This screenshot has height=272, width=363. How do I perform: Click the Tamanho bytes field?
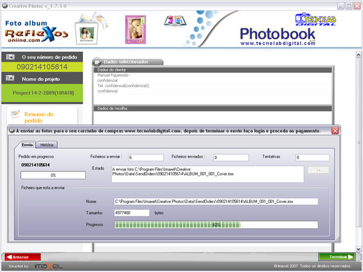132,213
